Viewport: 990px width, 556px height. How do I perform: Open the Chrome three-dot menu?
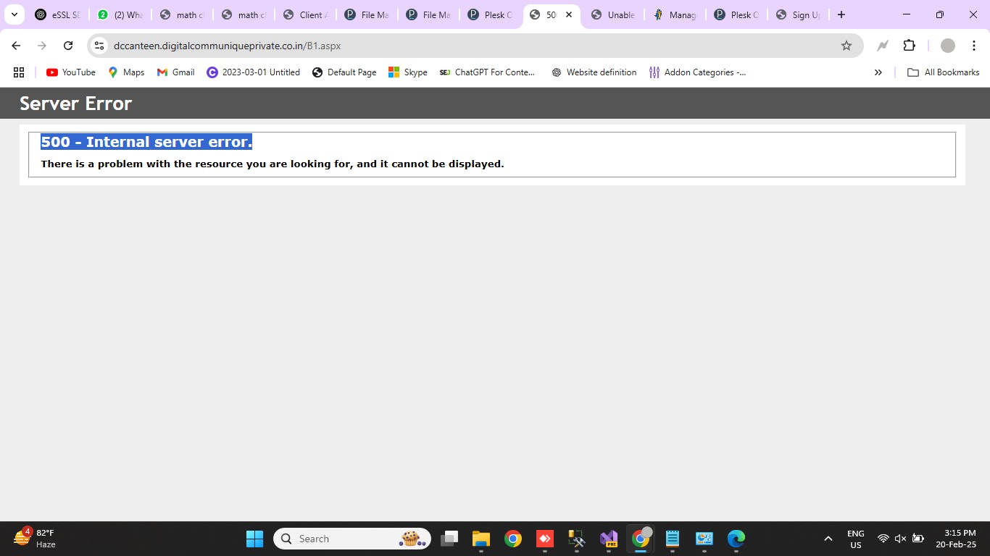(x=973, y=46)
